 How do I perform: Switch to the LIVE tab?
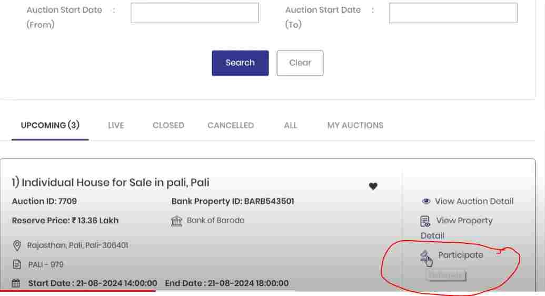(116, 125)
